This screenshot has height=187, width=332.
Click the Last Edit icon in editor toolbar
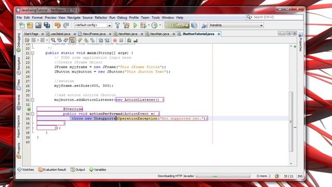coord(27,40)
